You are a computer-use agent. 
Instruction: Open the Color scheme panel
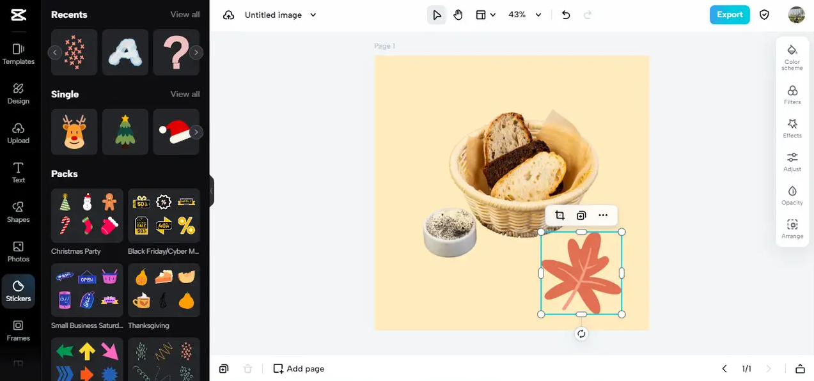pos(792,57)
